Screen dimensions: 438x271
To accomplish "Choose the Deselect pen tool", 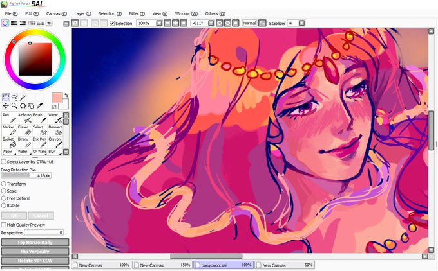I will (55, 130).
